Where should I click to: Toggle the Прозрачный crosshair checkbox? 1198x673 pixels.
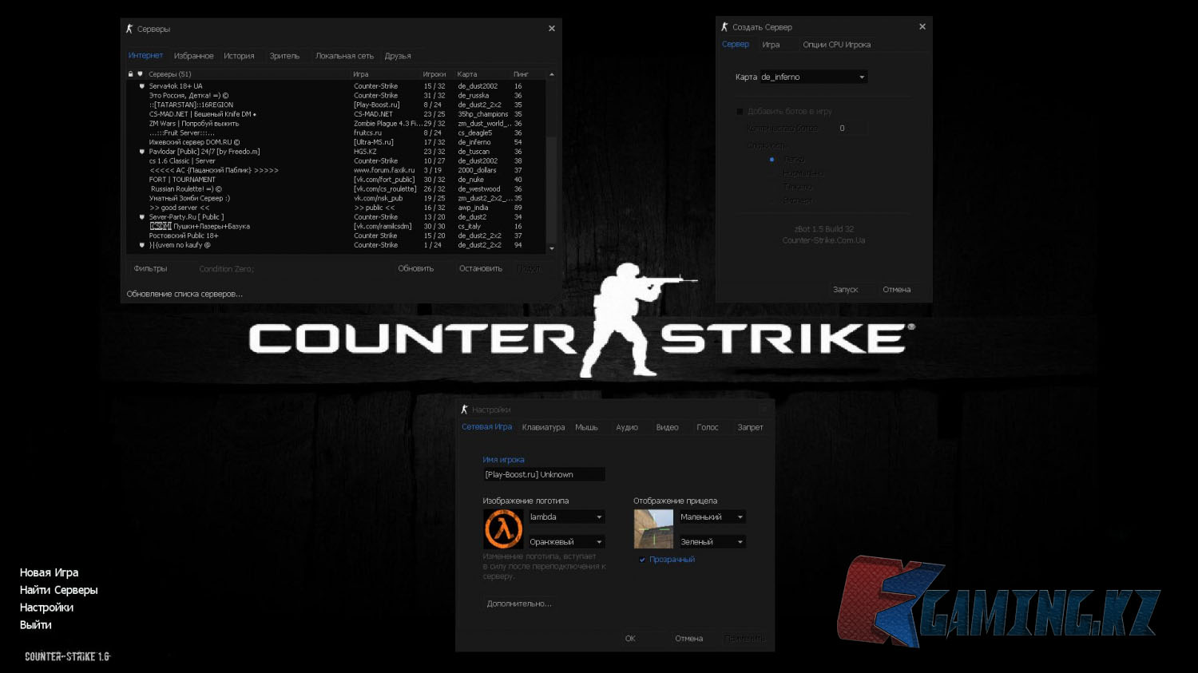[x=642, y=560]
